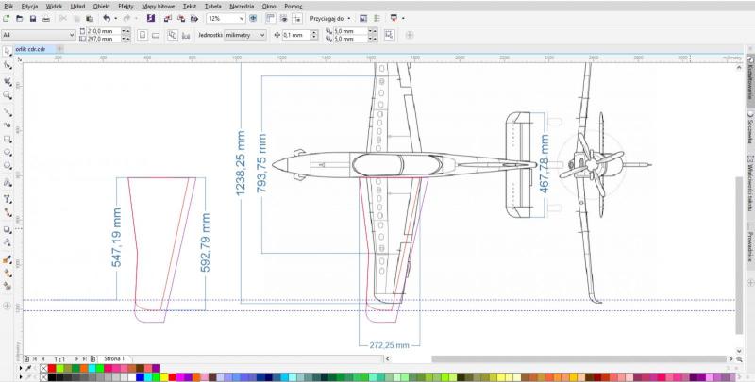Choose the Ellipse tool
This screenshot has width=755, height=382.
pyautogui.click(x=8, y=152)
